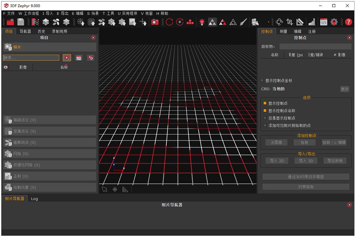This screenshot has width=356, height=237.
Task: Click the wireframe cube textured mesh icon
Action: click(66, 22)
